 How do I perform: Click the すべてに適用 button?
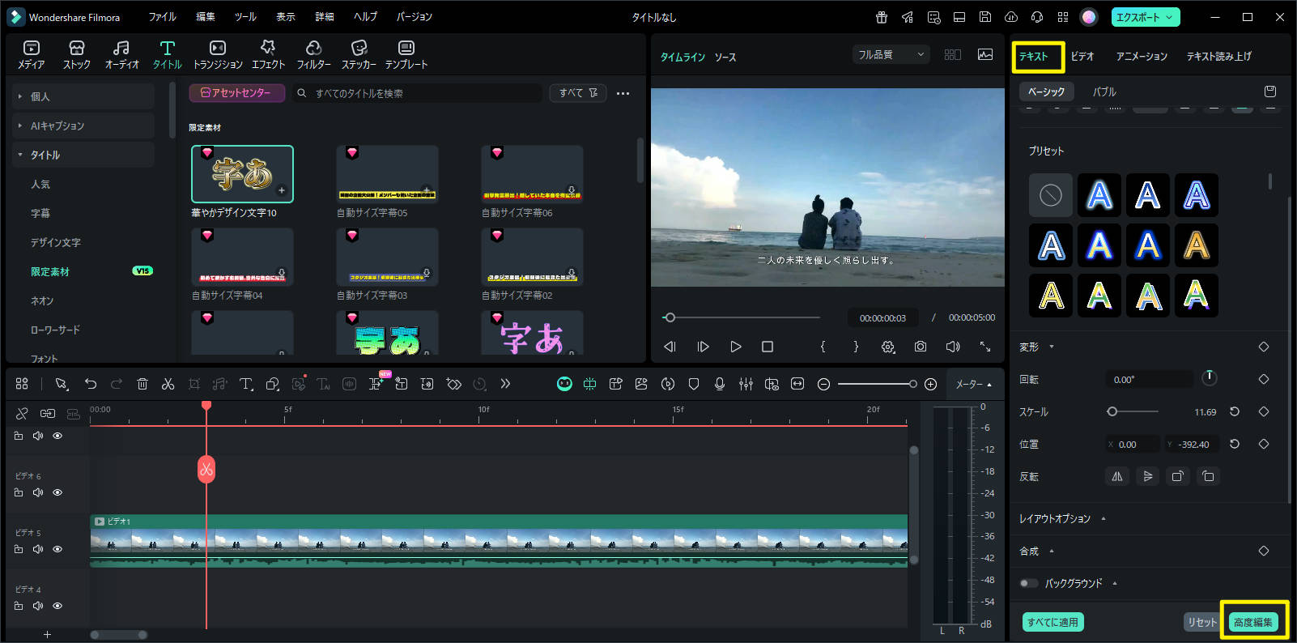tap(1052, 622)
